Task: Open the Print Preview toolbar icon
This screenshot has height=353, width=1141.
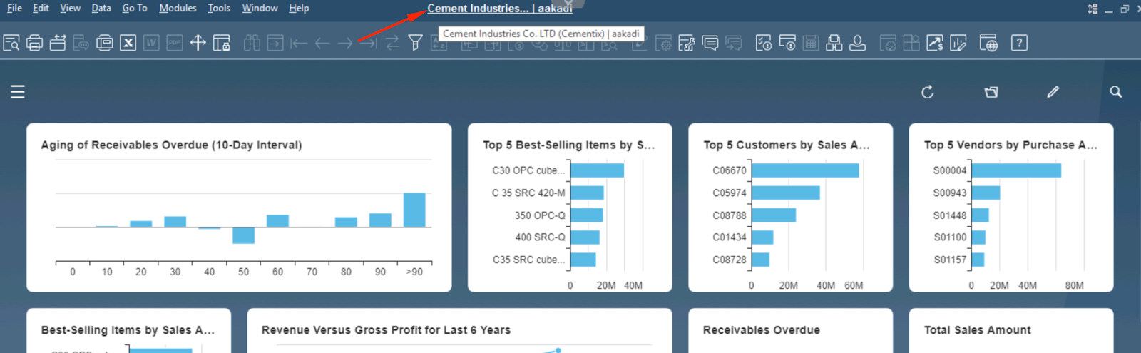Action: [x=11, y=43]
